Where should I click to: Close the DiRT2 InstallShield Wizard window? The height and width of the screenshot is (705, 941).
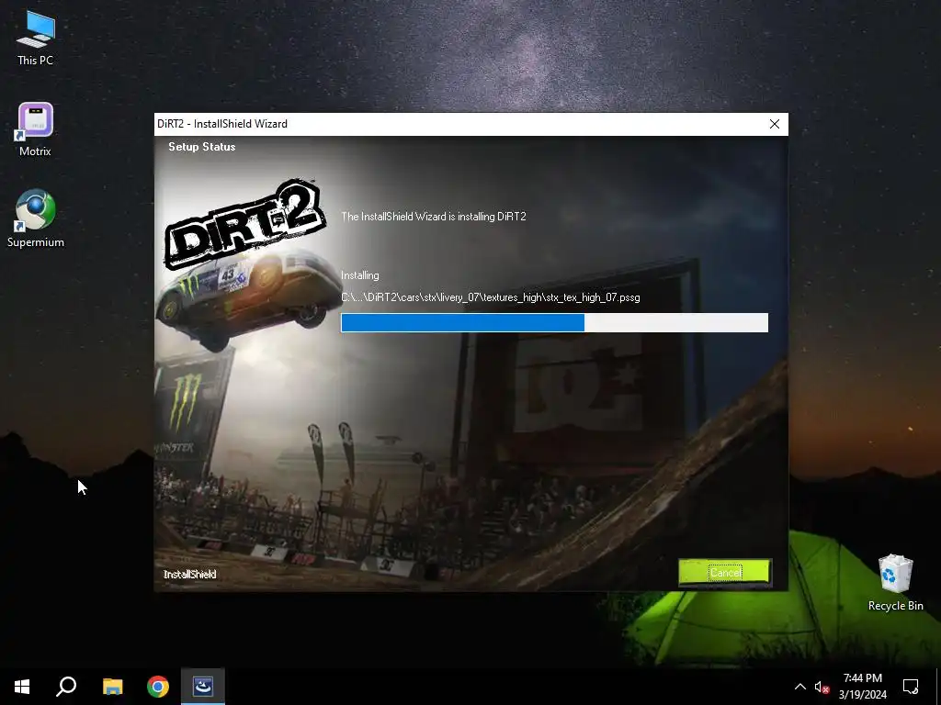click(774, 124)
